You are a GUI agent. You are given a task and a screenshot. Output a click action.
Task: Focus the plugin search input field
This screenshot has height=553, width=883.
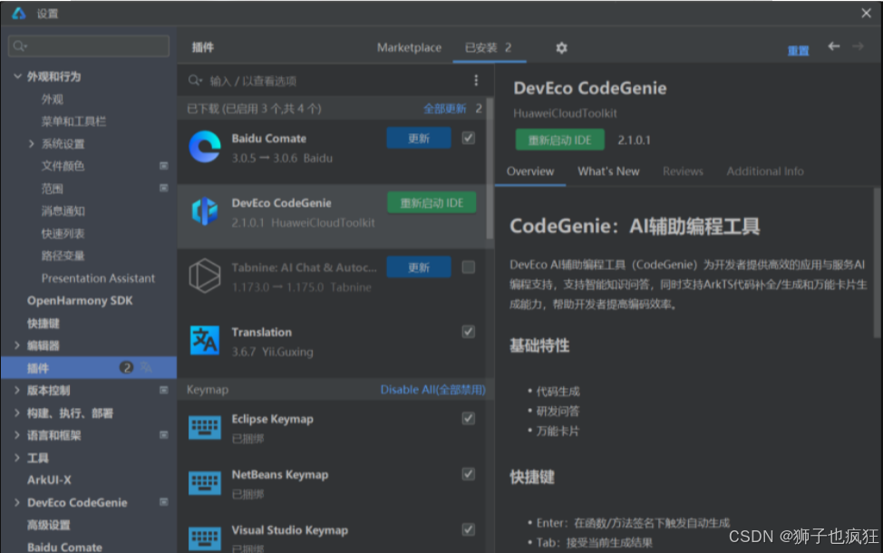click(x=335, y=81)
